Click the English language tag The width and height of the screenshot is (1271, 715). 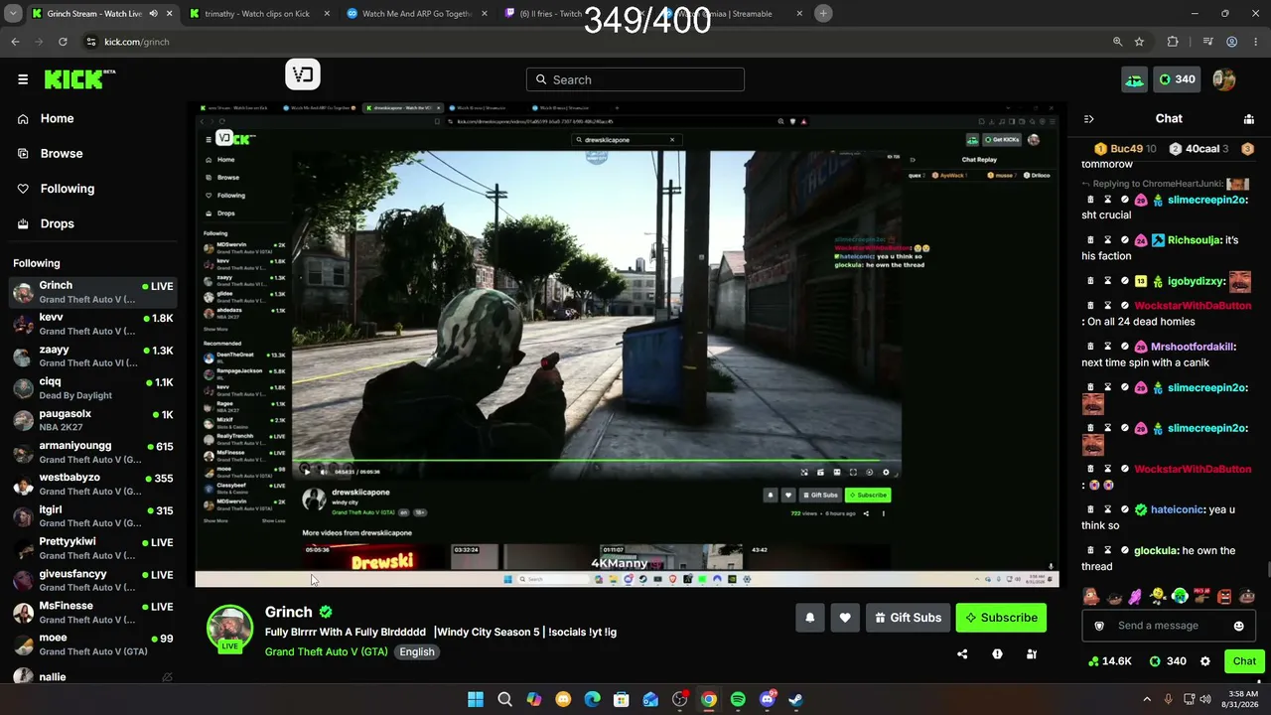(417, 652)
